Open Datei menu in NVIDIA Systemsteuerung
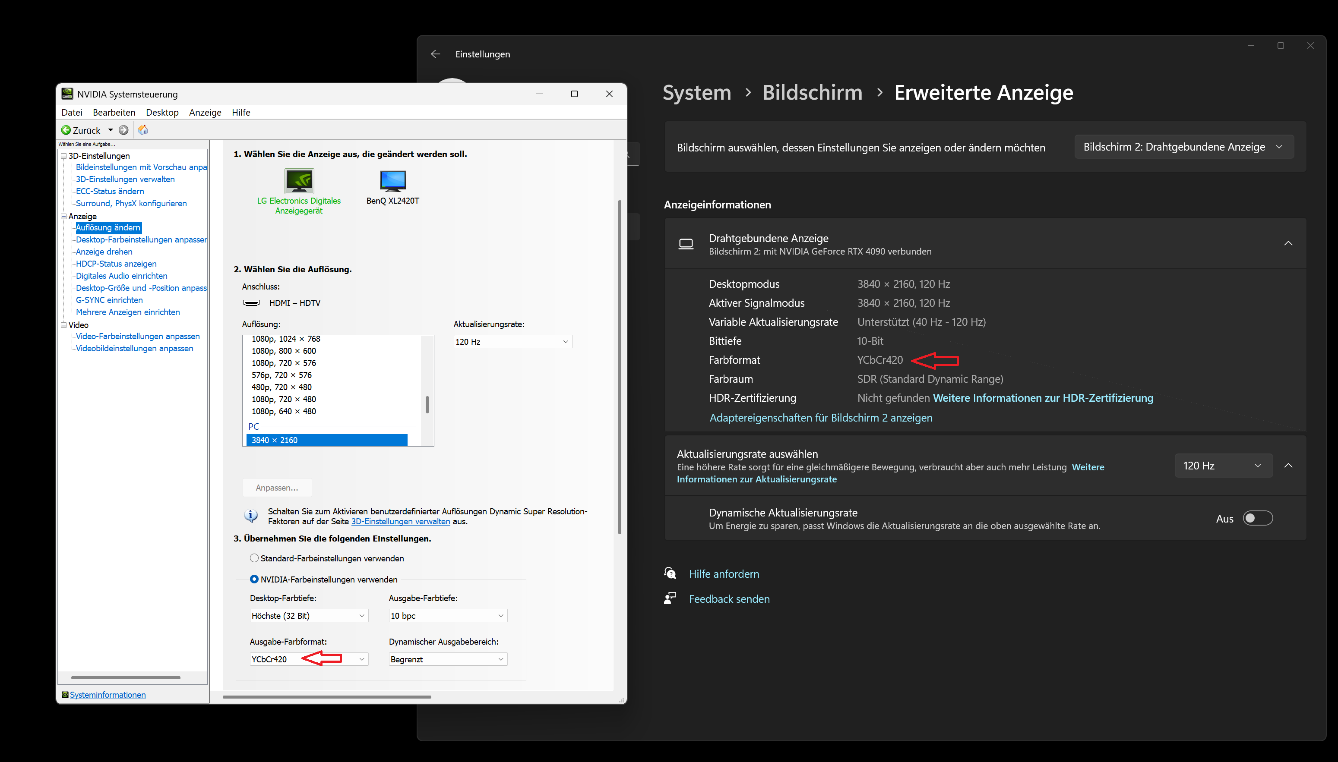Image resolution: width=1338 pixels, height=762 pixels. pos(72,112)
